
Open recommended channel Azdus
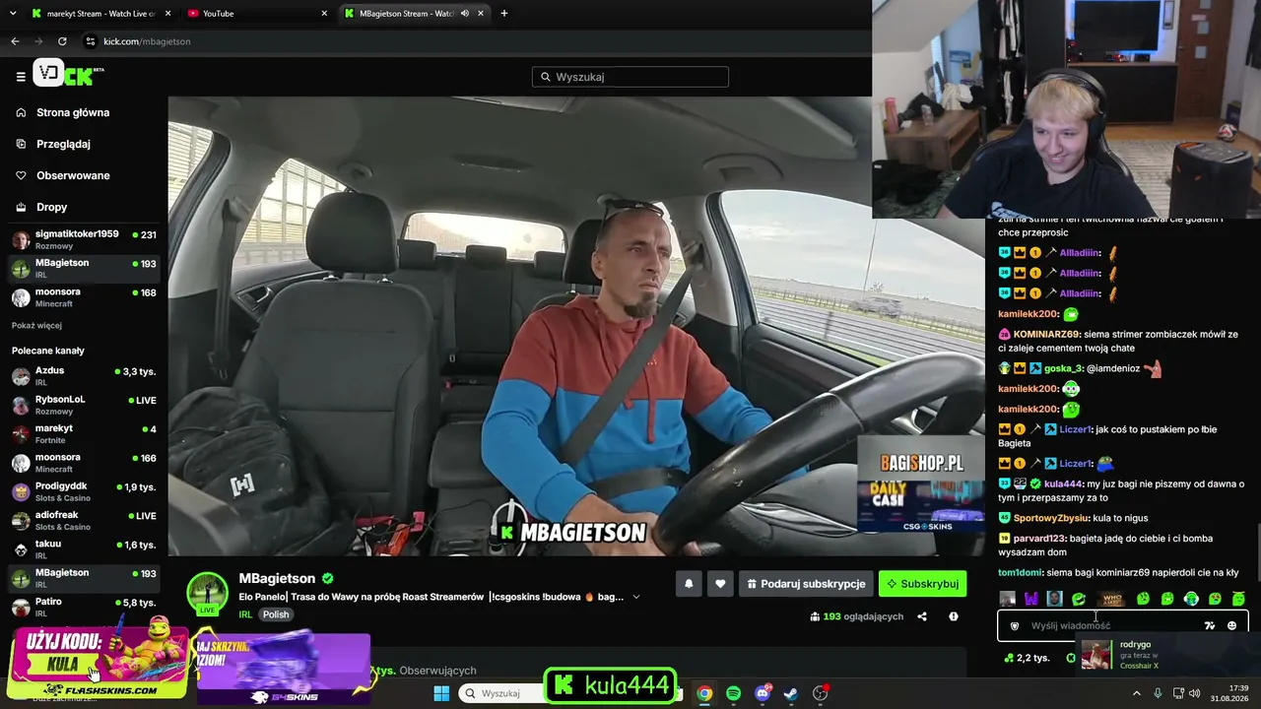click(85, 376)
